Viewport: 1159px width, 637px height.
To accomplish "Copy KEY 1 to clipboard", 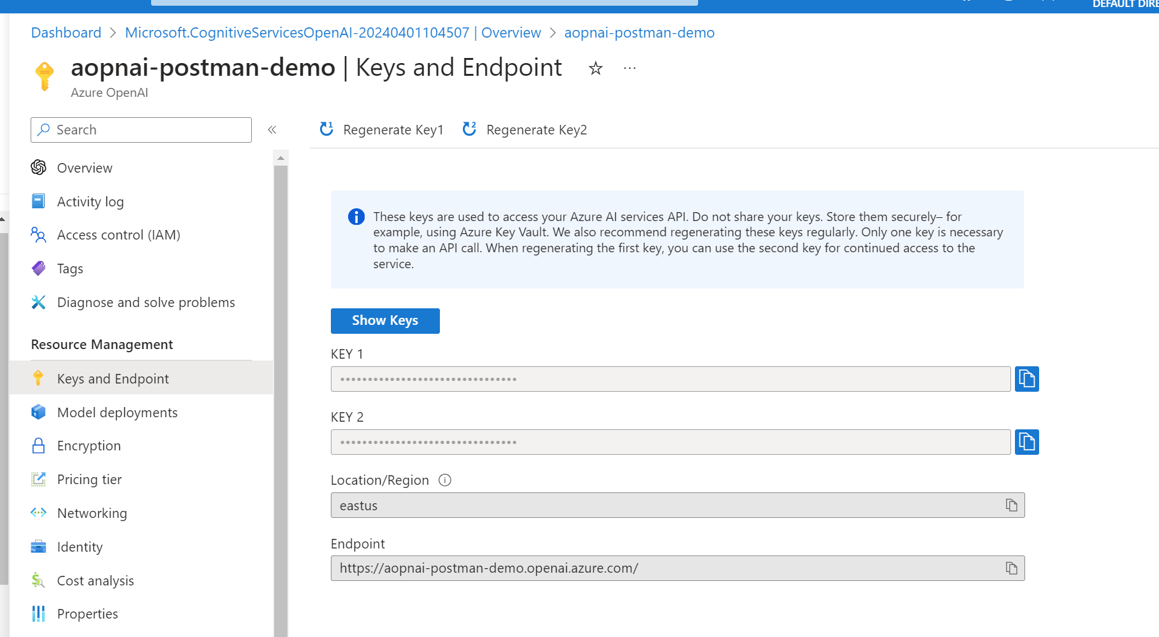I will tap(1026, 379).
